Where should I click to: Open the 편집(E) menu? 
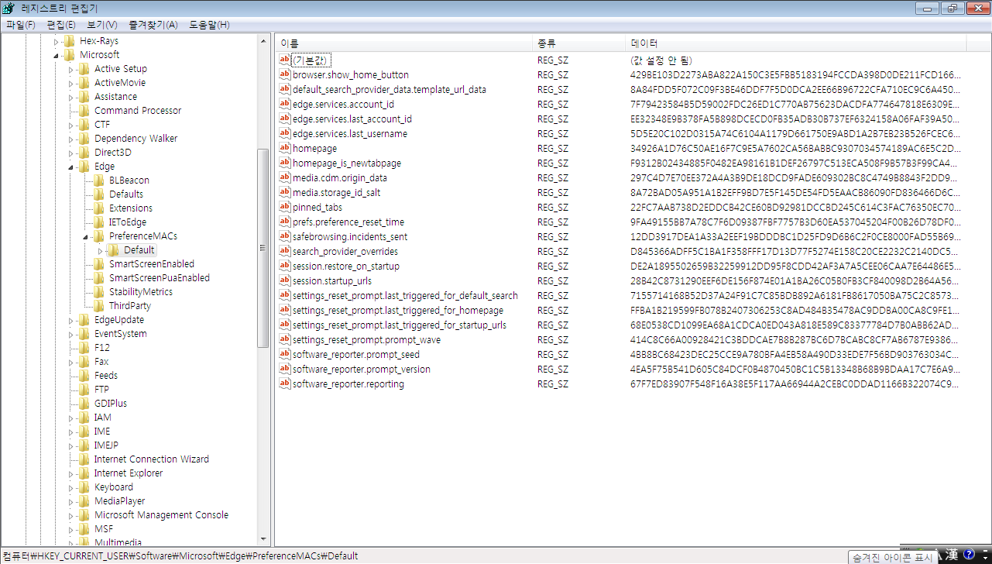click(x=61, y=25)
